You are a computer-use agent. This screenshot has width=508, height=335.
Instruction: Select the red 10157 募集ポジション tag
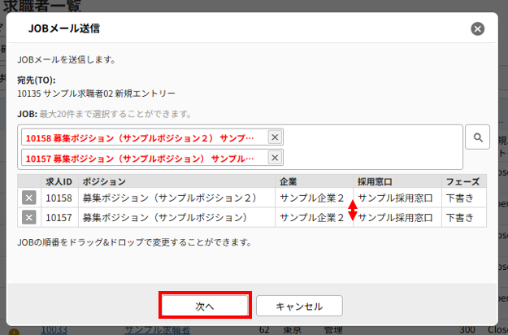click(140, 157)
